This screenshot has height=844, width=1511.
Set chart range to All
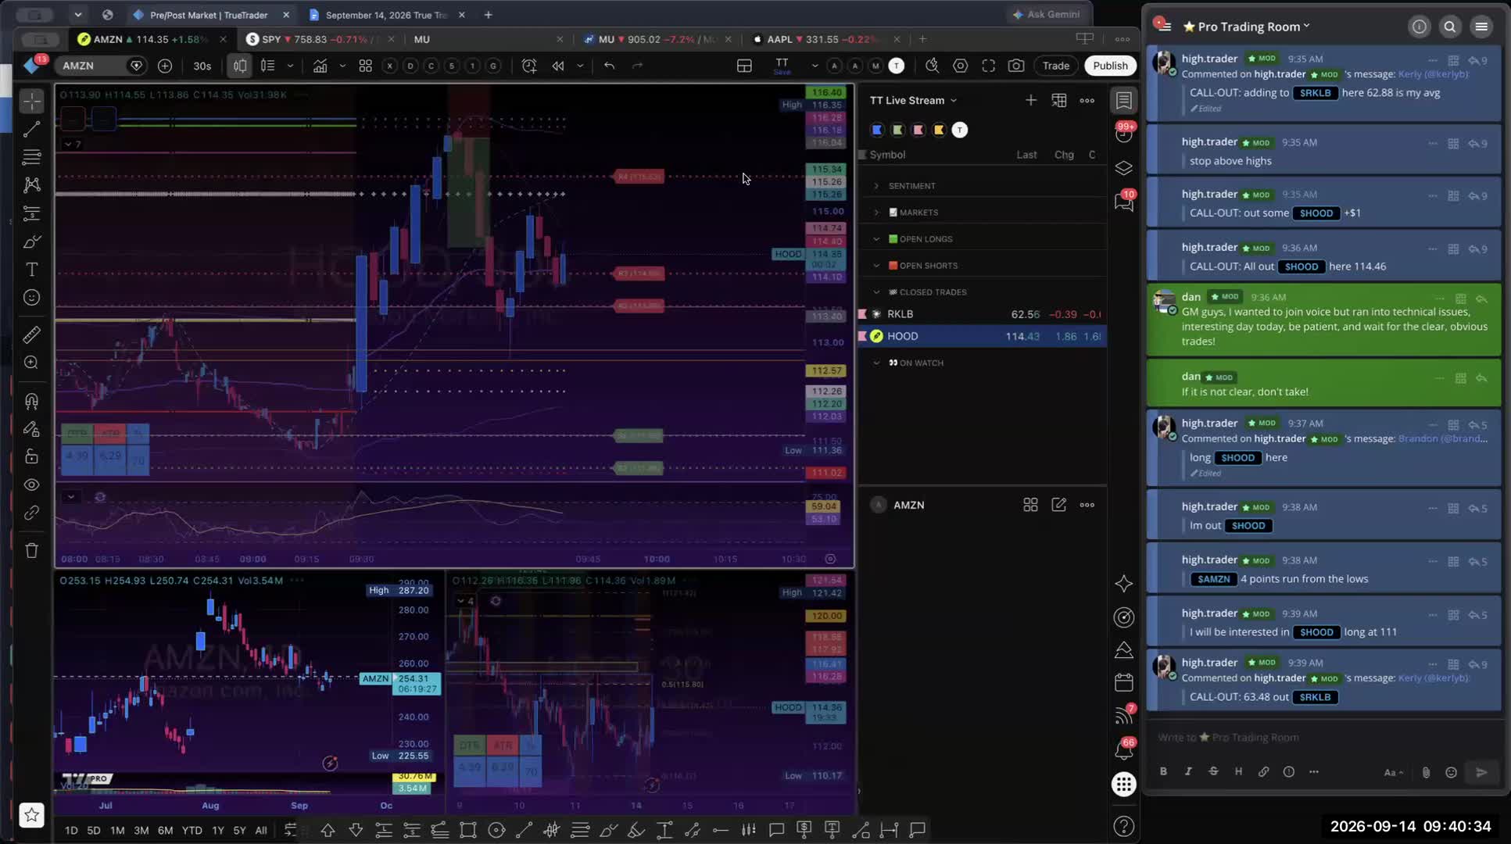click(x=261, y=831)
